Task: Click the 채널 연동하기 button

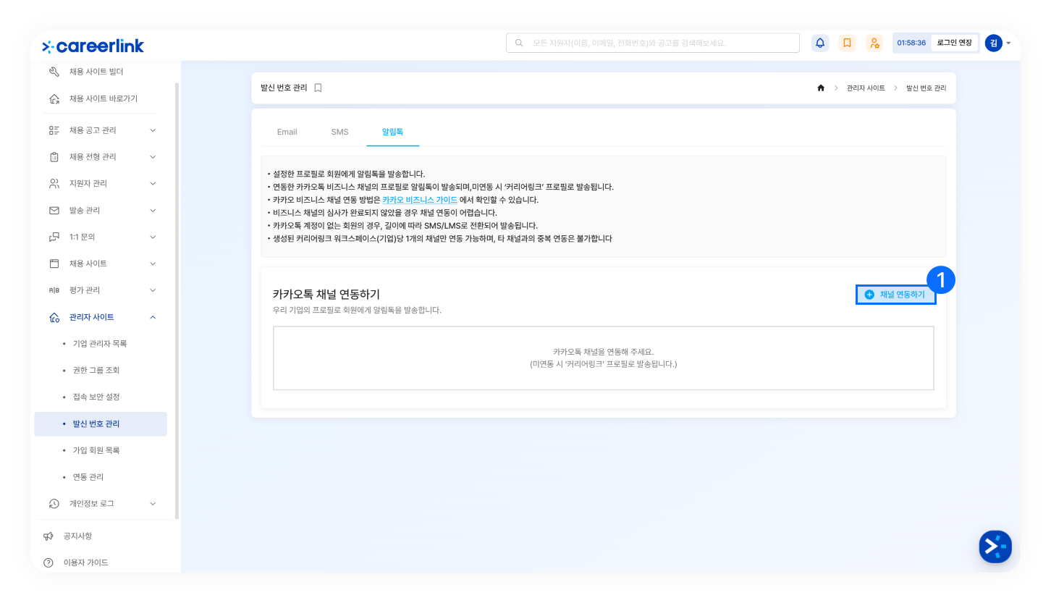Action: click(895, 295)
